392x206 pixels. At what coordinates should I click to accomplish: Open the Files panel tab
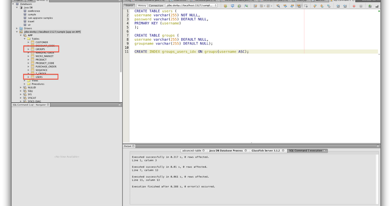pos(30,1)
